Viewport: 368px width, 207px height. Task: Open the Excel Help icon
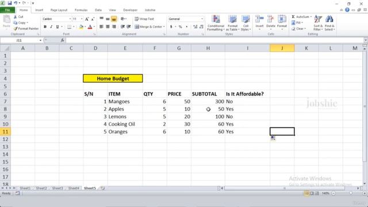pos(347,10)
